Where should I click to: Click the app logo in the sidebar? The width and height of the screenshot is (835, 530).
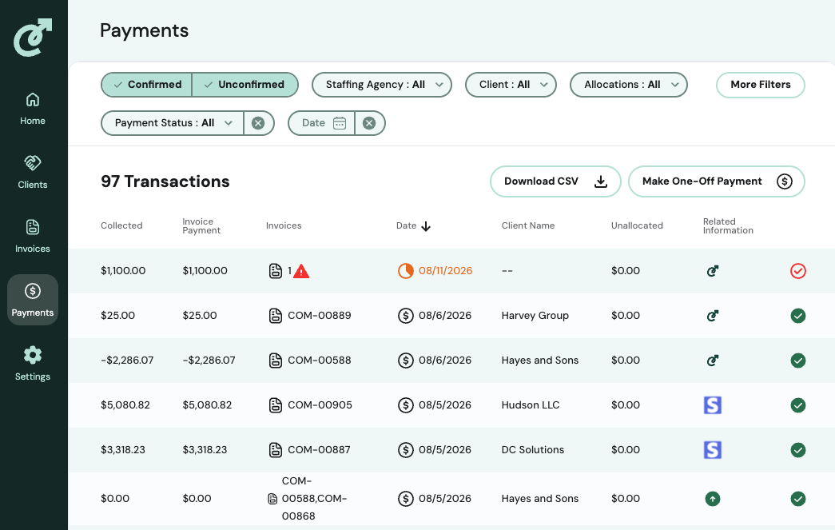click(33, 38)
